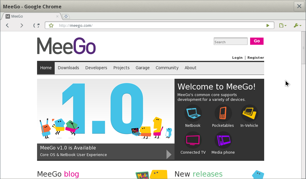Click inside the site Search field
This screenshot has height=179, width=306.
(x=230, y=42)
